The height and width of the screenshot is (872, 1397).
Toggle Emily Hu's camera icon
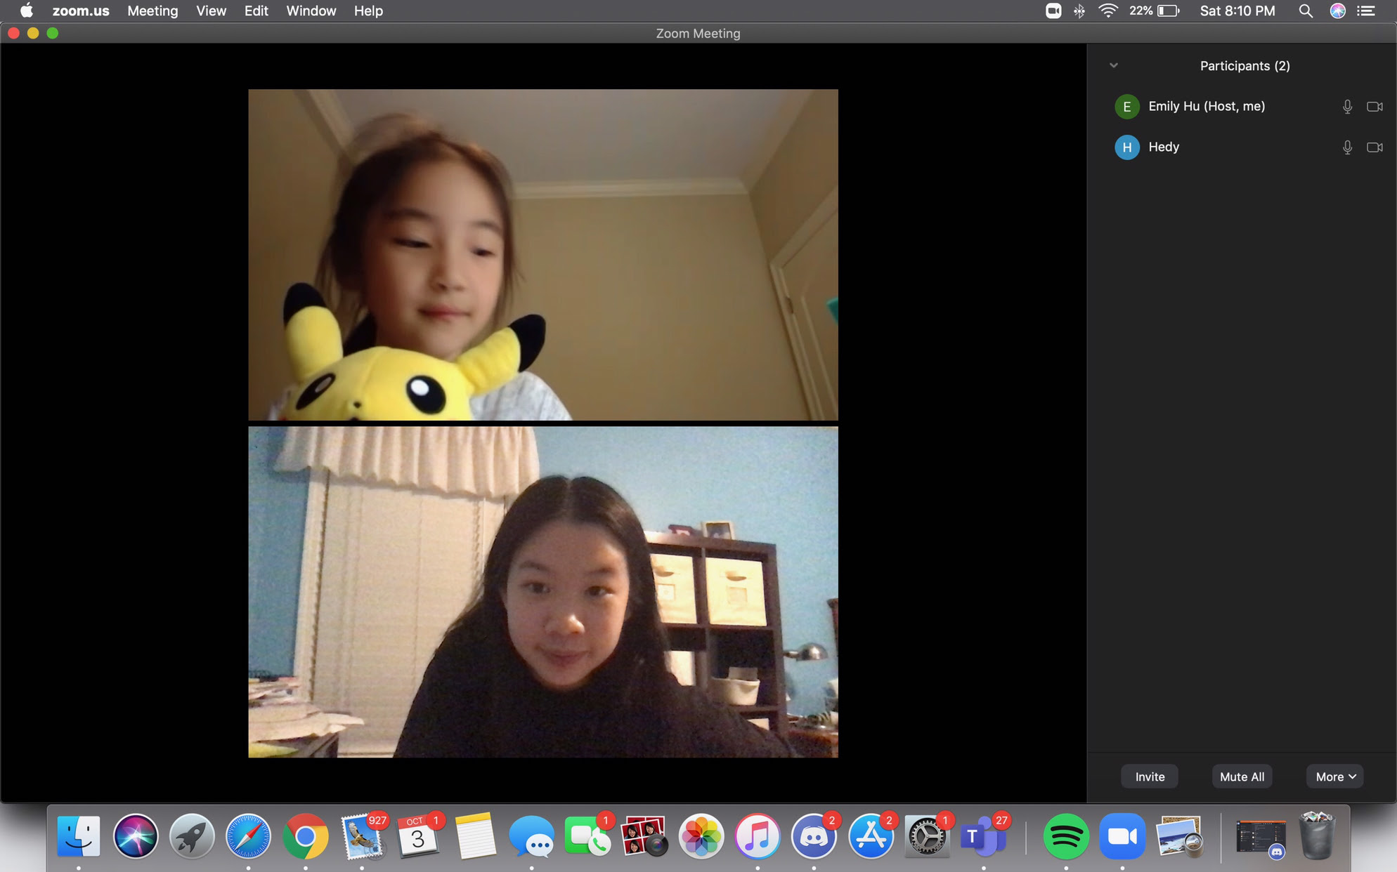point(1375,107)
